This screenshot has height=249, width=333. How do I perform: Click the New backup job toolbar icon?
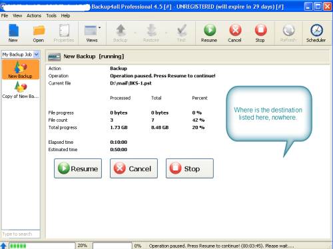(x=13, y=31)
